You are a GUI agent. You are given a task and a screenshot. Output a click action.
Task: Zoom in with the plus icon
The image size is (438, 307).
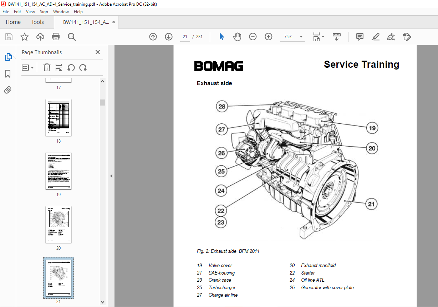click(269, 37)
